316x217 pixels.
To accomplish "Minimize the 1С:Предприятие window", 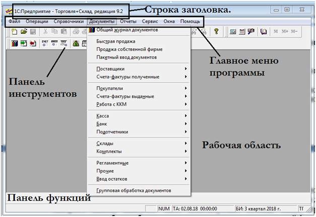I will (x=276, y=10).
